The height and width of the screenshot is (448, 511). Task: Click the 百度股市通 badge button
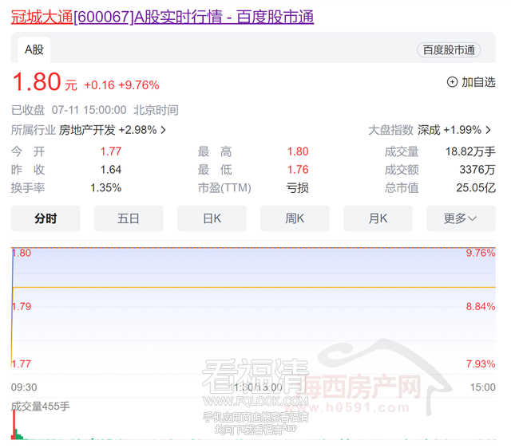(449, 50)
